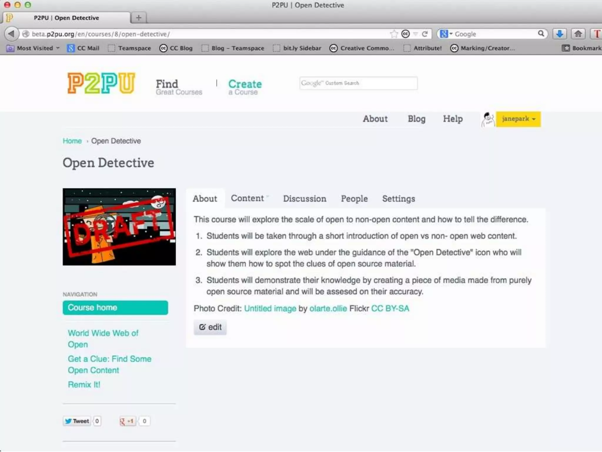Switch to the Content tab

pyautogui.click(x=248, y=199)
